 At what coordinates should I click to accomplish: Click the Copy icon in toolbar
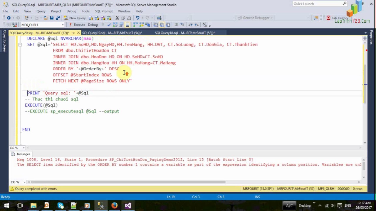point(123,18)
